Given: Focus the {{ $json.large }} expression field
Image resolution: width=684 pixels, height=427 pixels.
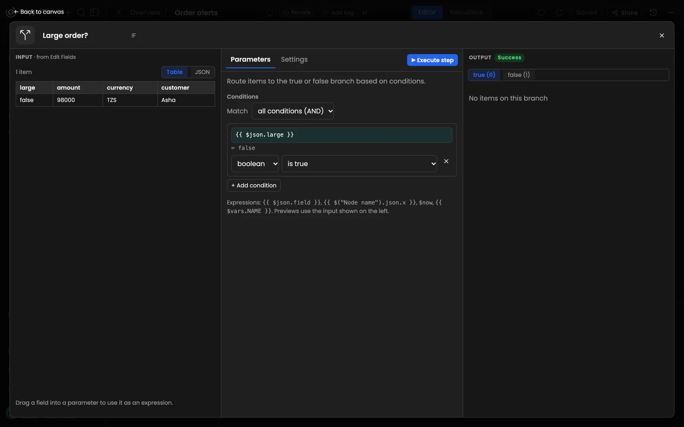Looking at the screenshot, I should pyautogui.click(x=342, y=135).
